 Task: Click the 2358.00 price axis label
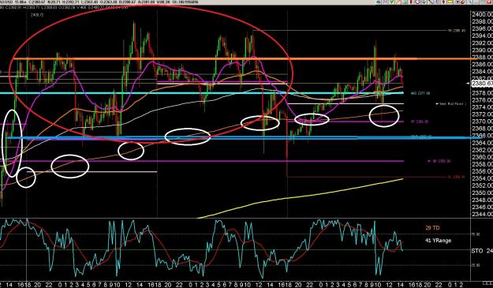(x=482, y=164)
